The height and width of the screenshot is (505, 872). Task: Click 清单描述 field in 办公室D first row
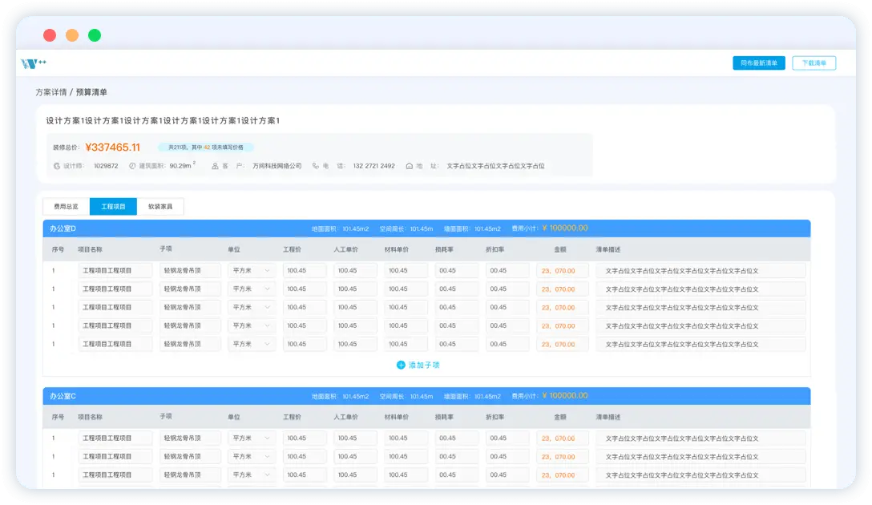[x=700, y=270]
